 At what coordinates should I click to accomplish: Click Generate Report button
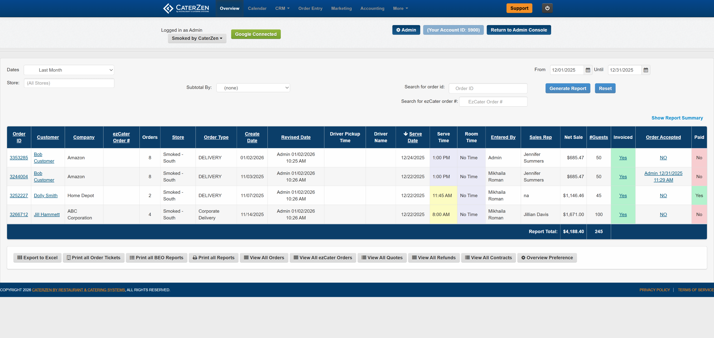point(568,88)
